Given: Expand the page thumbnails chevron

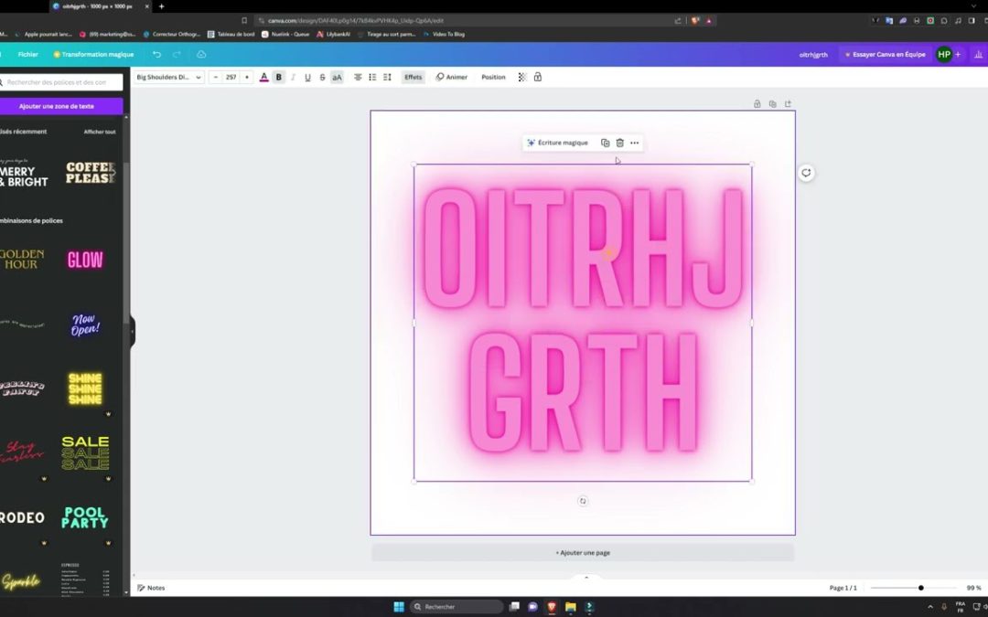Looking at the screenshot, I should [586, 578].
